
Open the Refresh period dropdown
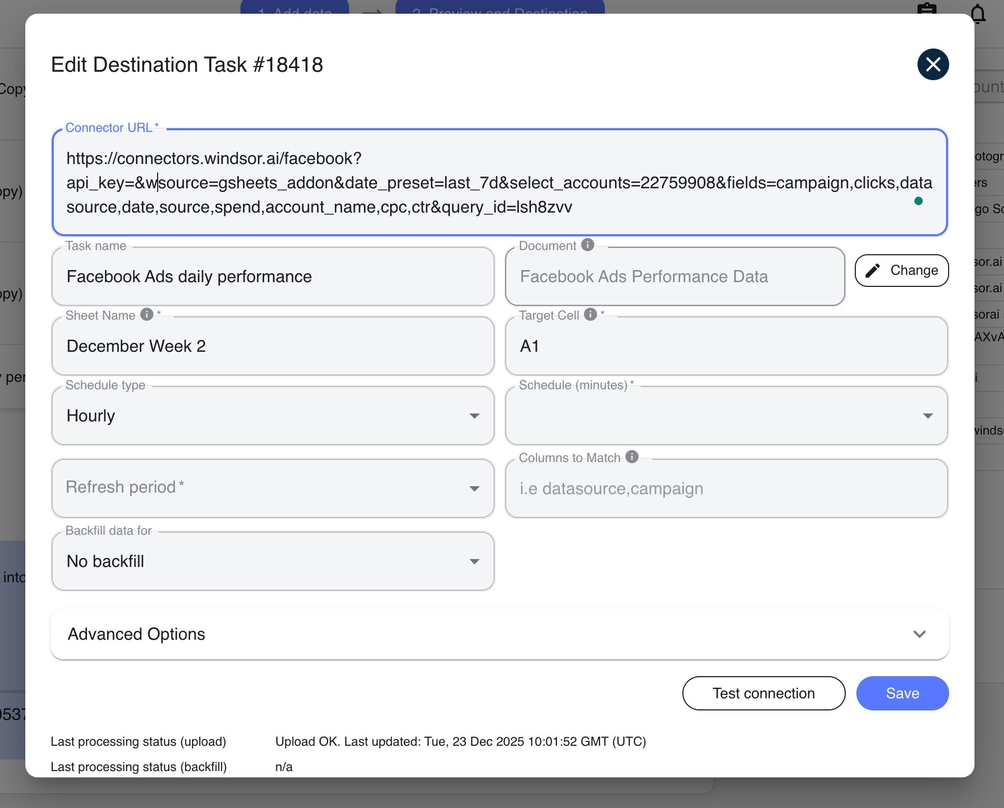click(x=474, y=488)
